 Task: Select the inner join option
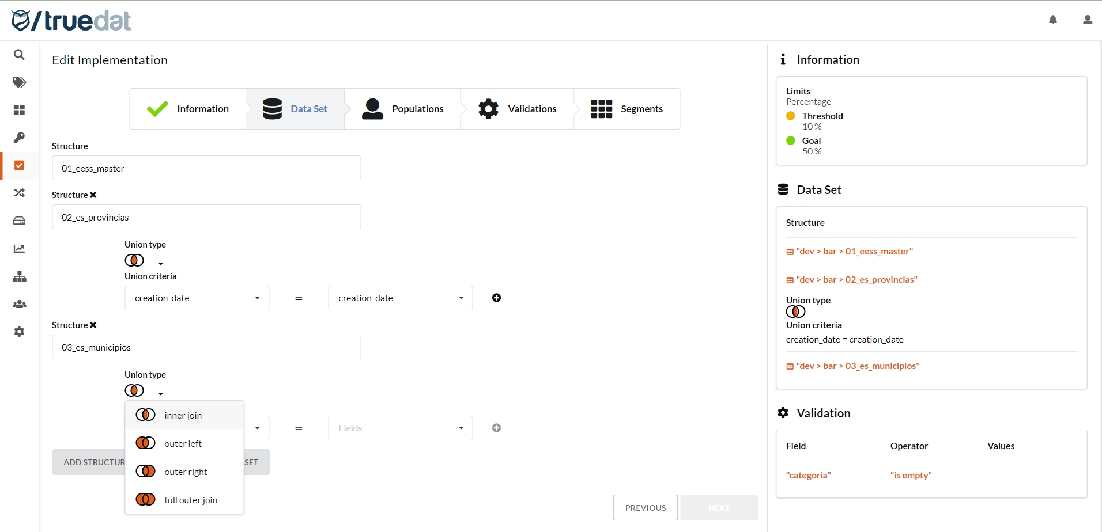[183, 415]
